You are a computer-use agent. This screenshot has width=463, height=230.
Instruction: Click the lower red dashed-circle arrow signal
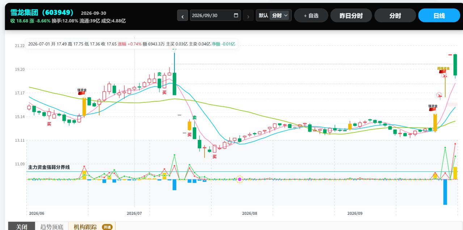click(x=439, y=95)
